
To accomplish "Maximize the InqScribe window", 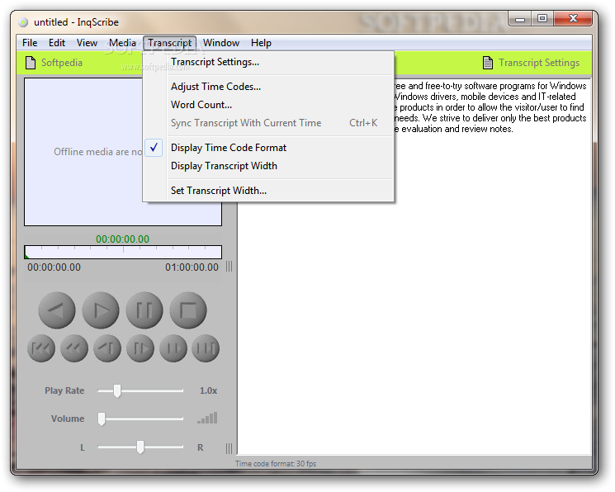I will pos(542,18).
